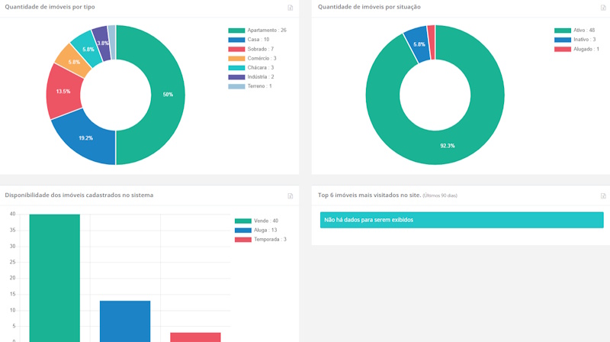The image size is (610, 342).
Task: Toggle Terreno : 1 legend swatch
Action: 236,86
